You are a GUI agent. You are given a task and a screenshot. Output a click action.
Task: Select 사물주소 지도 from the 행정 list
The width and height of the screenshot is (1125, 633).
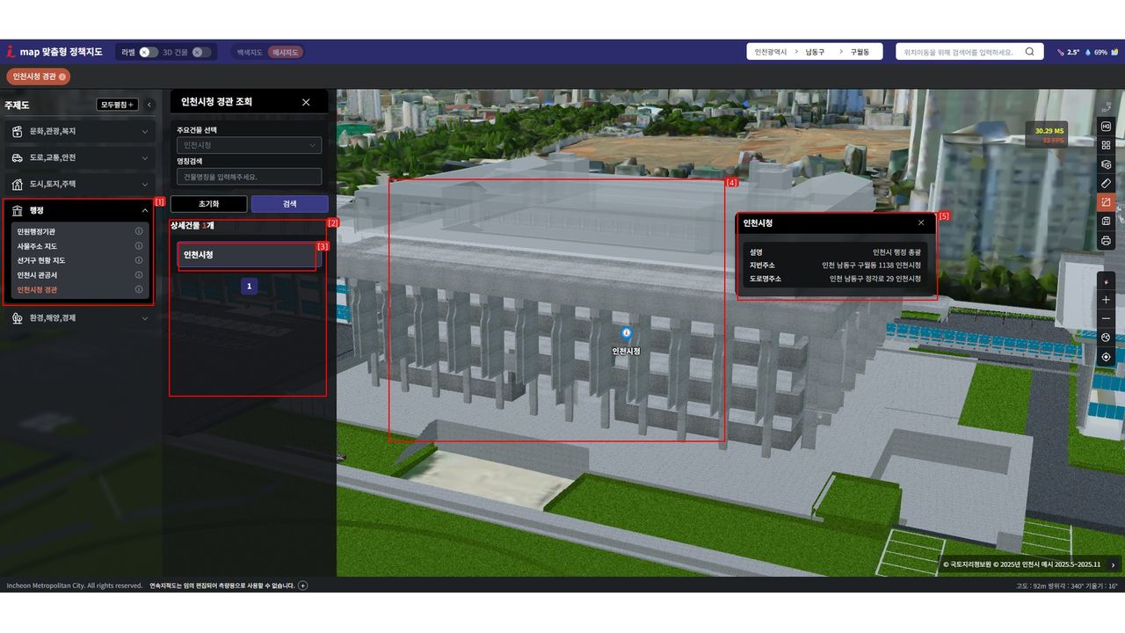[37, 246]
